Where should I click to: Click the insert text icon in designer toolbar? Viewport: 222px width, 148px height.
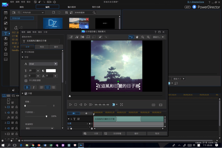pos(71,37)
